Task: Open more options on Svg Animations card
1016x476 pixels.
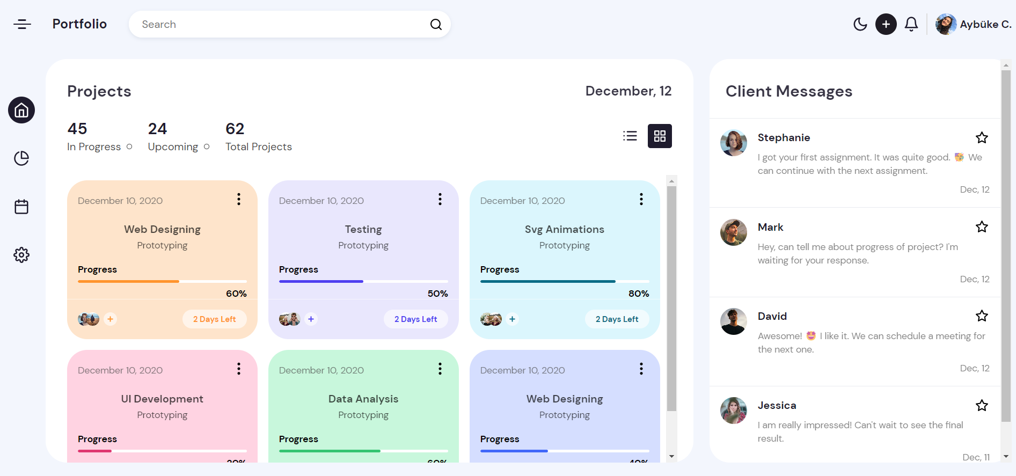Action: click(x=641, y=199)
